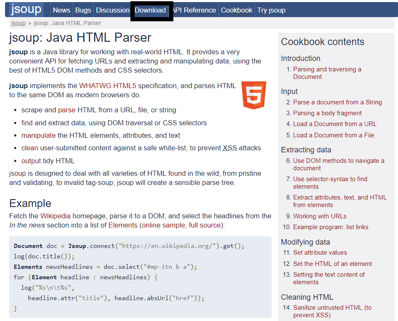Image resolution: width=398 pixels, height=321 pixels.
Task: Click the 'jsoup: Java HTML Parser' heading
Action: pyautogui.click(x=80, y=38)
